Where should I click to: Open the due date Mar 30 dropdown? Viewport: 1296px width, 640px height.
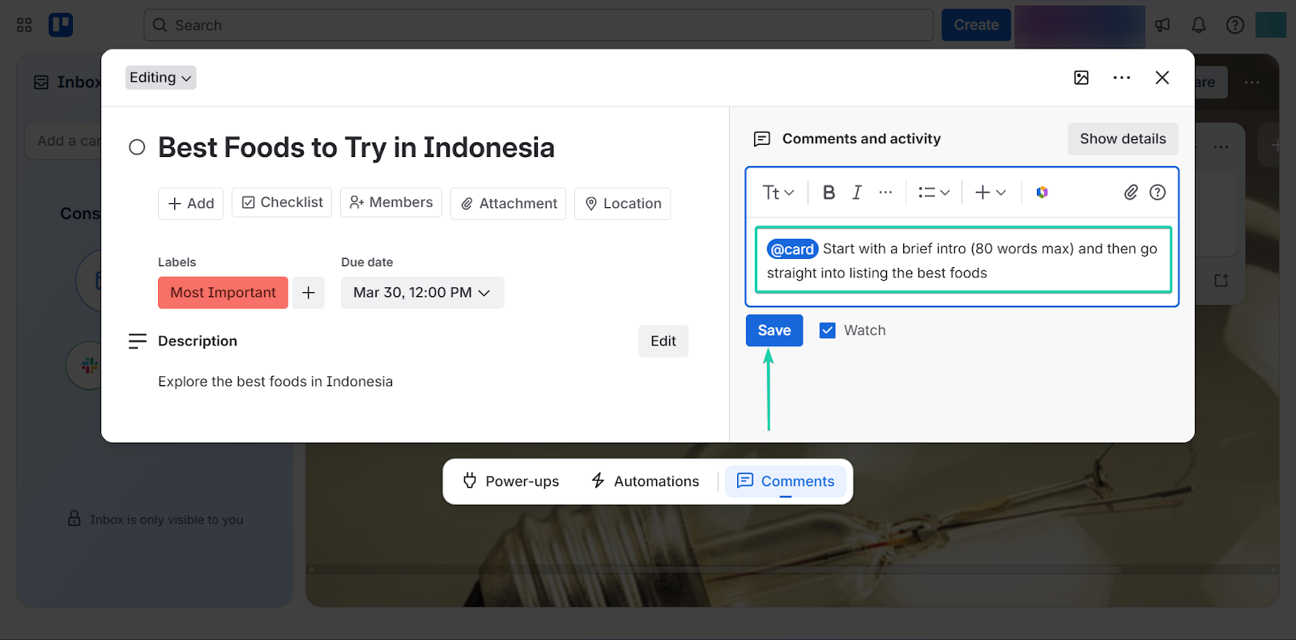click(x=422, y=293)
